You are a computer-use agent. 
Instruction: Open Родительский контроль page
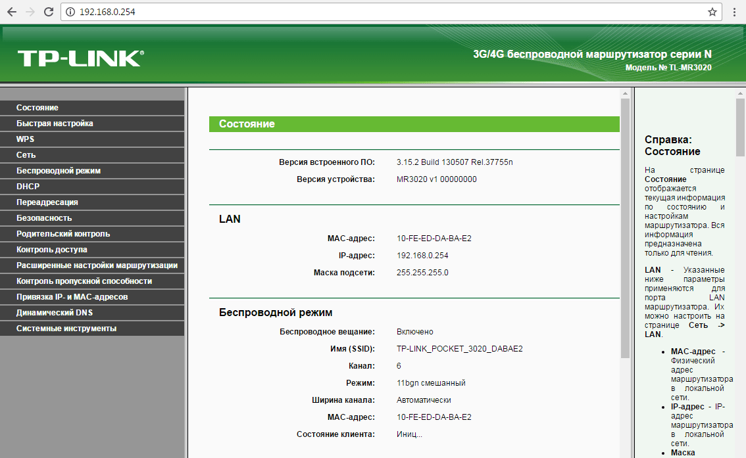63,234
